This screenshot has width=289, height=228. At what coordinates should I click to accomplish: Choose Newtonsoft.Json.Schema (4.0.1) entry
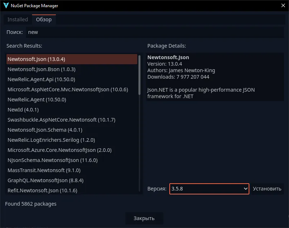(x=45, y=130)
